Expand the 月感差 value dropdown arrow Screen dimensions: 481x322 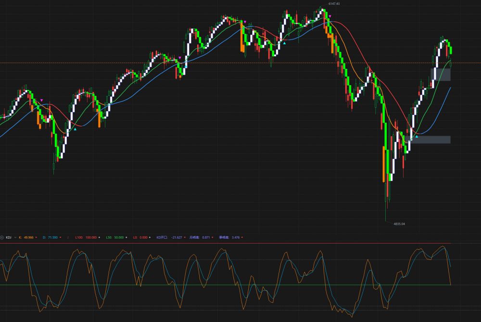tap(212, 237)
